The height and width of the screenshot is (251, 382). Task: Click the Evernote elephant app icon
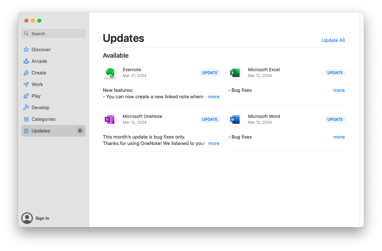tap(110, 73)
